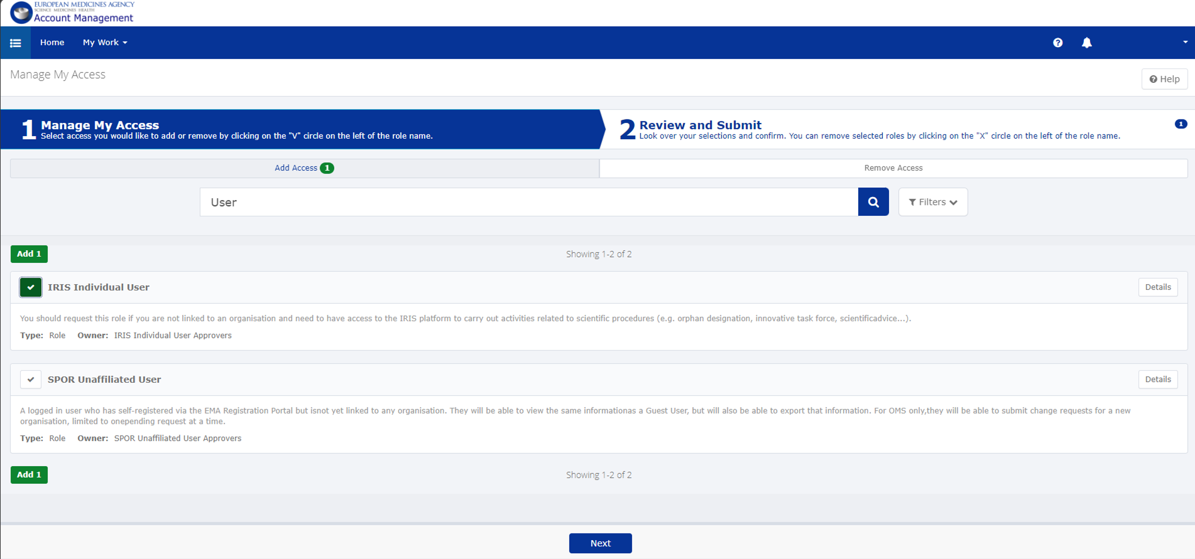Open the Filters dropdown

tap(932, 202)
